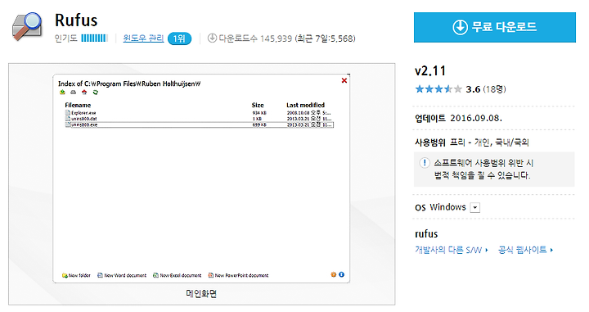Click New Word document in preview
This screenshot has width=589, height=312.
(x=122, y=275)
